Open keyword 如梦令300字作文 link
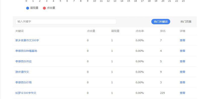 tap(26, 93)
